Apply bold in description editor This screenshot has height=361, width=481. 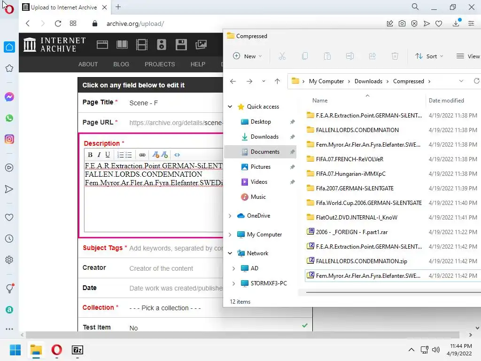pos(90,155)
